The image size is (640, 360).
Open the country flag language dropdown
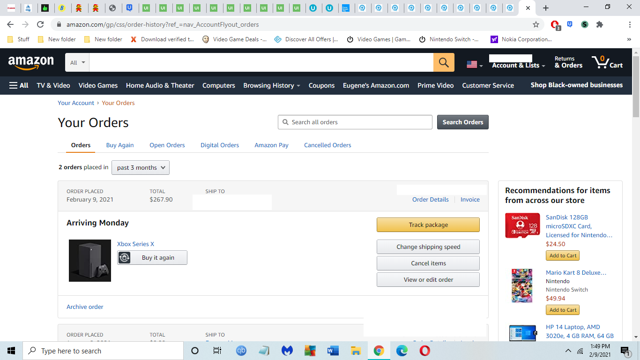pyautogui.click(x=475, y=65)
